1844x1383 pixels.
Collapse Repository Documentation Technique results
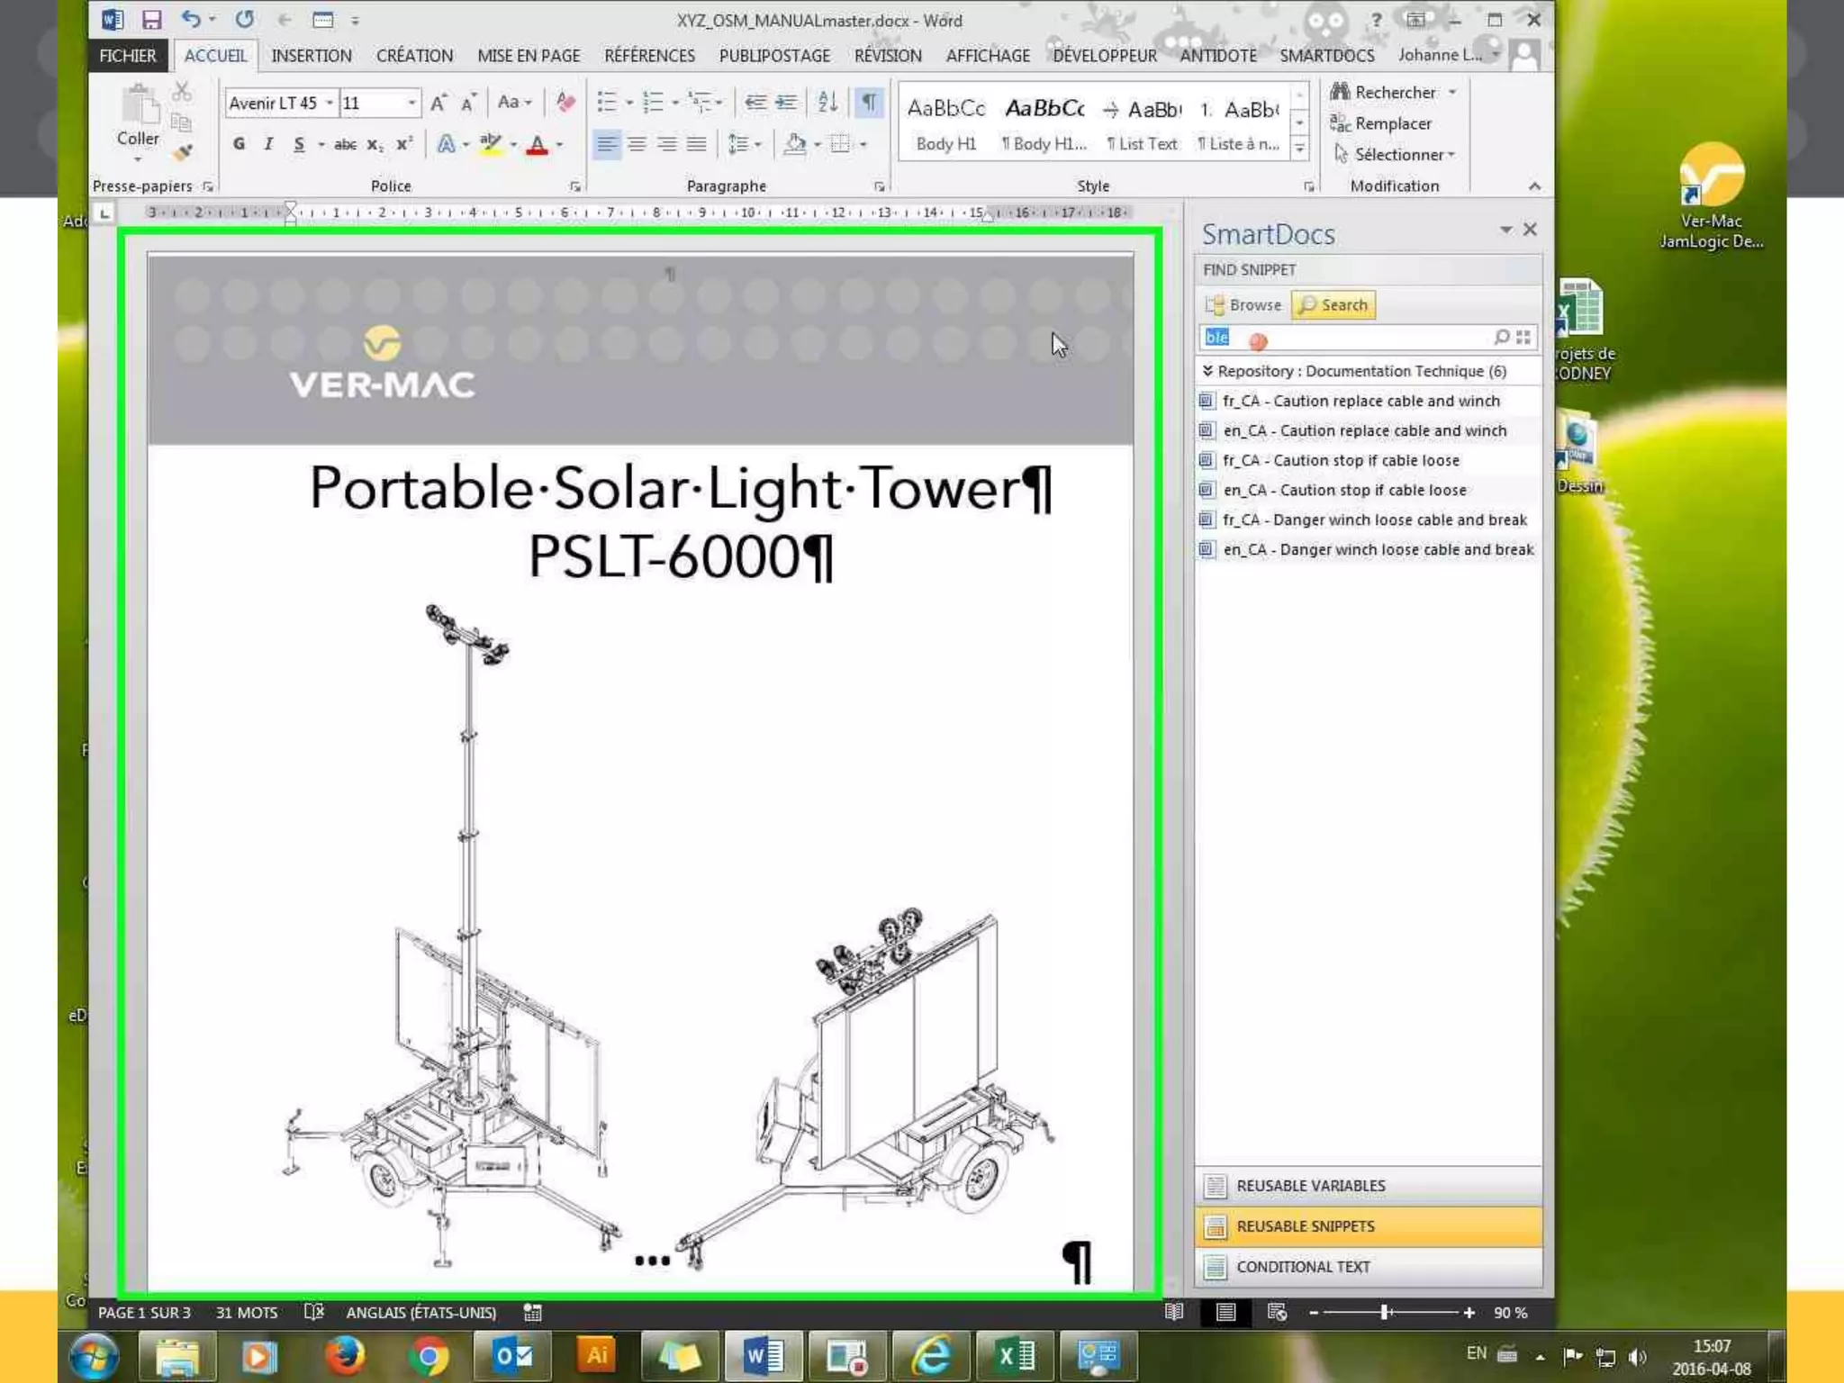[x=1207, y=370]
